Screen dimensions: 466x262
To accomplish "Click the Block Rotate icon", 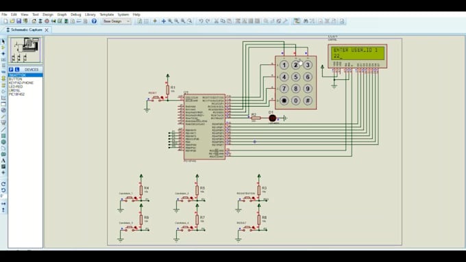I will 251,21.
